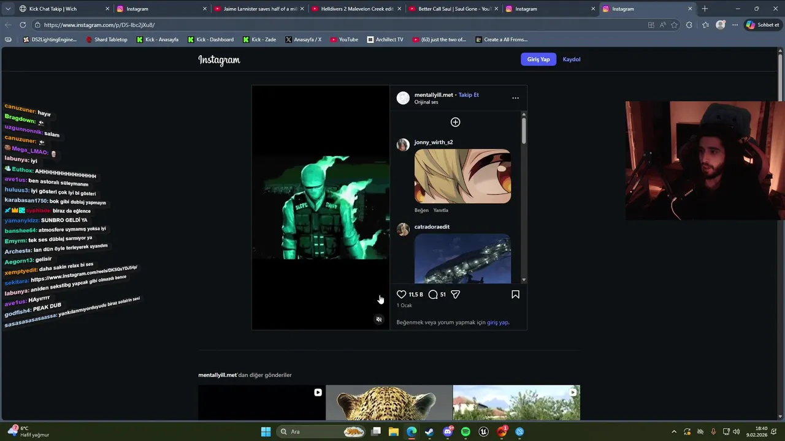Open the catradoraedit commenter profile
This screenshot has width=785, height=441.
(x=432, y=227)
